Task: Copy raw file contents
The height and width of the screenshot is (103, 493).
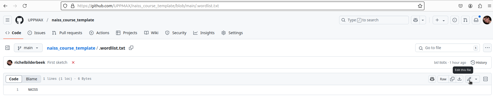Action: coord(452,79)
